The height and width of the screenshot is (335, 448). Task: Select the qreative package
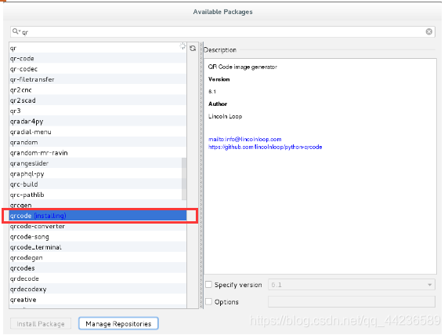(98, 300)
